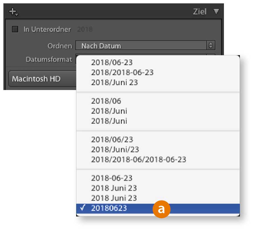
Task: Collapse the Ziel panel triangle
Action: coord(216,11)
